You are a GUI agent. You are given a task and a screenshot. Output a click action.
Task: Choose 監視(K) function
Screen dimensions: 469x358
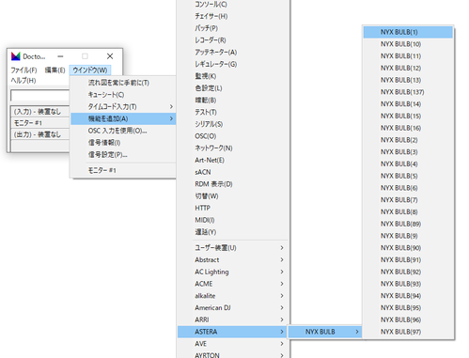[233, 76]
